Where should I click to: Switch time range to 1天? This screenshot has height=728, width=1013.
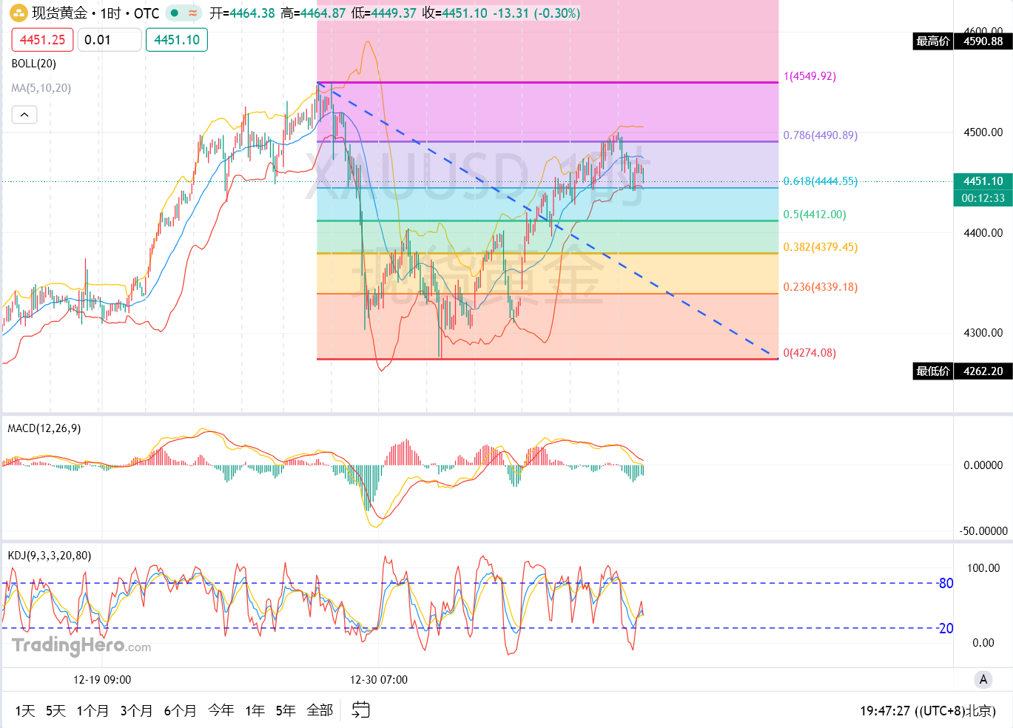click(x=25, y=711)
